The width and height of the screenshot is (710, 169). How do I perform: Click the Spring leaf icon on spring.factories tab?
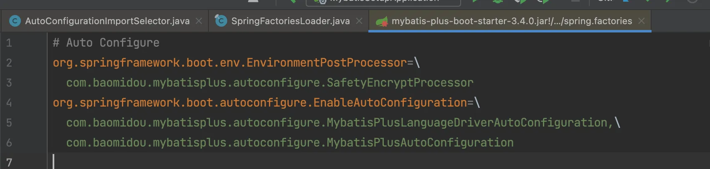[382, 21]
